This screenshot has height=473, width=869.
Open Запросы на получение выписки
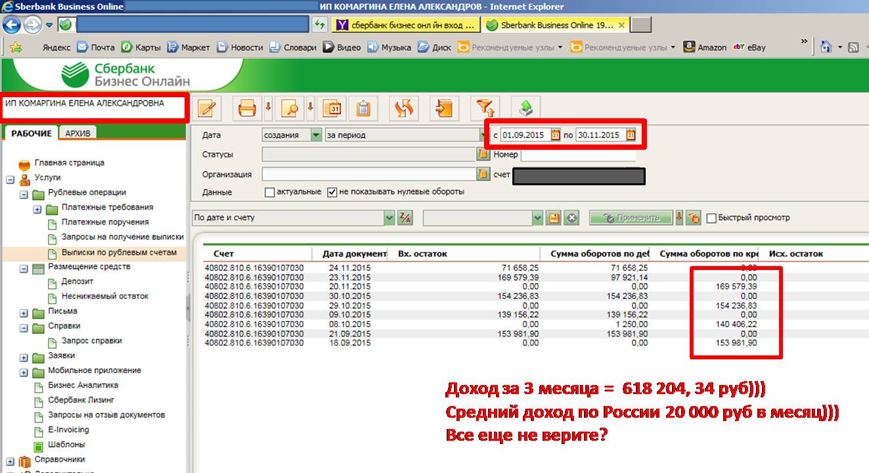point(122,236)
